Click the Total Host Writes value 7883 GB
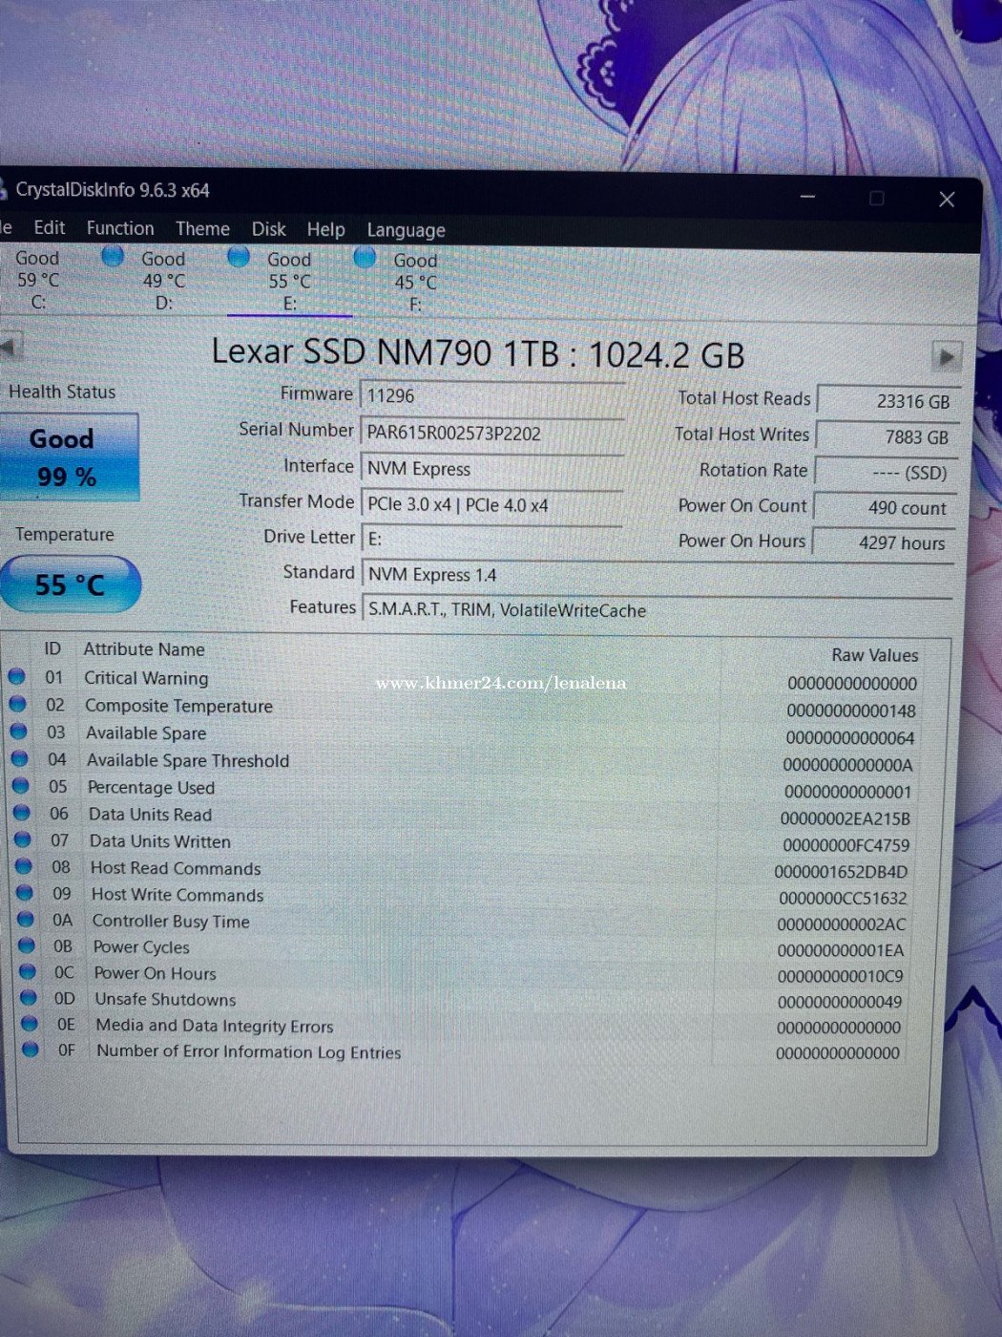Image resolution: width=1002 pixels, height=1337 pixels. click(x=887, y=437)
